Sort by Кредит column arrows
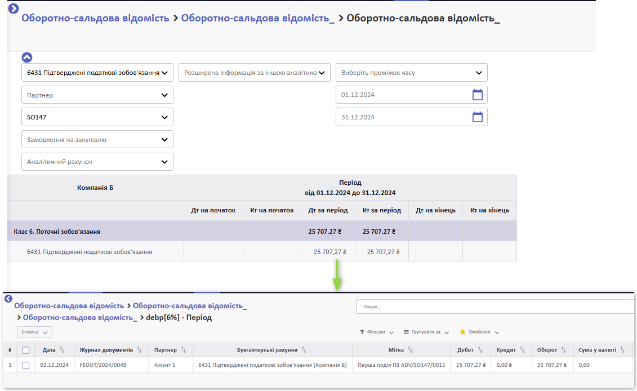637x391 pixels. click(523, 349)
